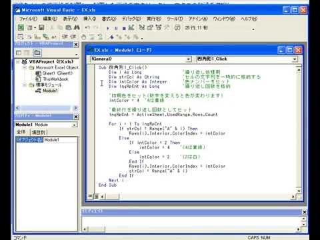
Task: Click the Reset stop square icon
Action: pyautogui.click(x=124, y=28)
